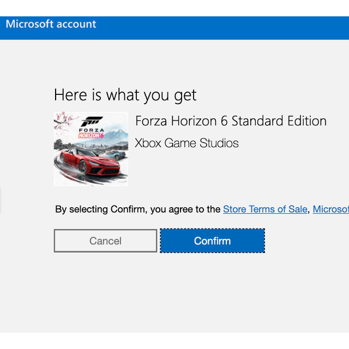
Task: Click the city skyline in the cover art
Action: tap(98, 146)
